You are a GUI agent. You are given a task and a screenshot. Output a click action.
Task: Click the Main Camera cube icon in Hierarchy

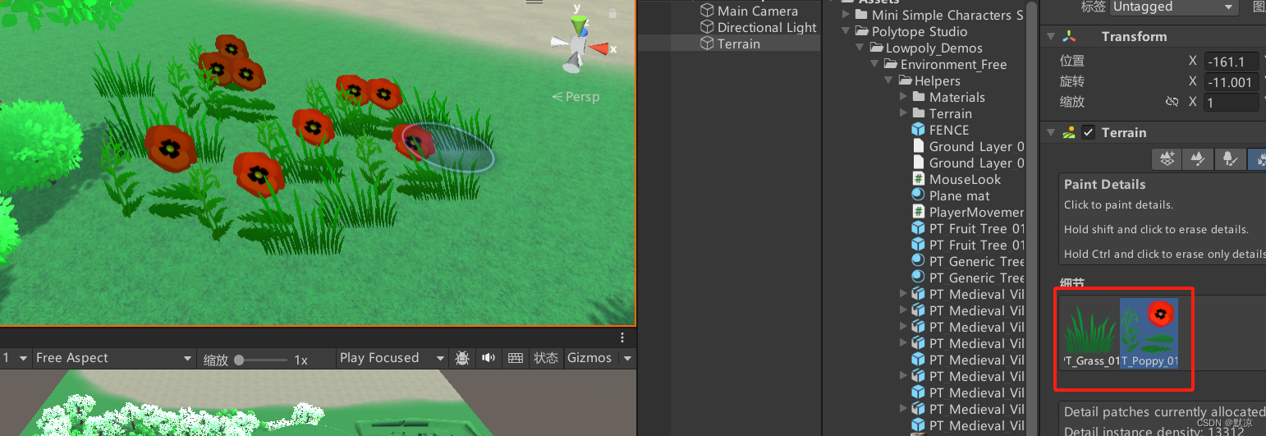pyautogui.click(x=707, y=11)
